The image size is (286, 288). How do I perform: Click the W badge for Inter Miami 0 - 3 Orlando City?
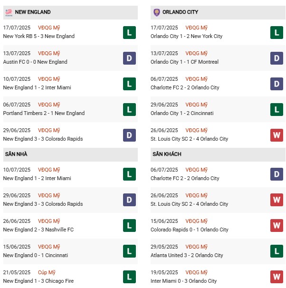click(x=276, y=277)
